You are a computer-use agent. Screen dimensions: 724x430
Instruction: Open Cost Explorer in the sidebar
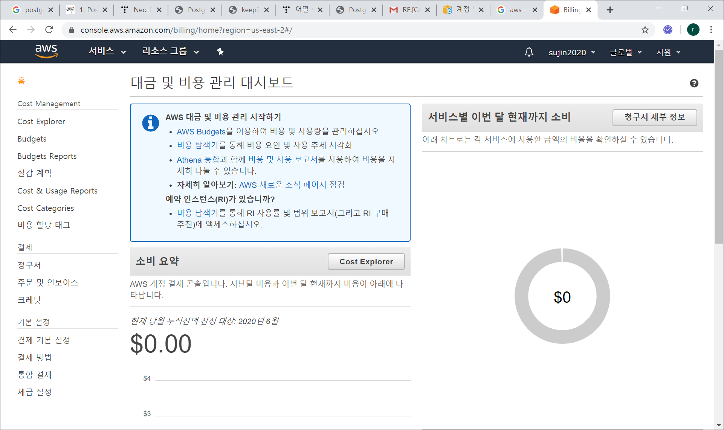pyautogui.click(x=41, y=122)
